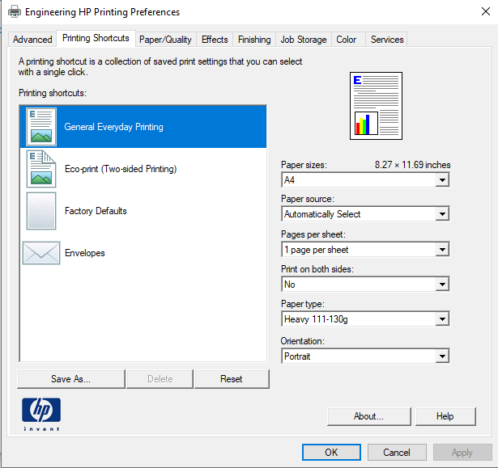498x468 pixels.
Task: Open the Job Storage tab
Action: (x=304, y=40)
